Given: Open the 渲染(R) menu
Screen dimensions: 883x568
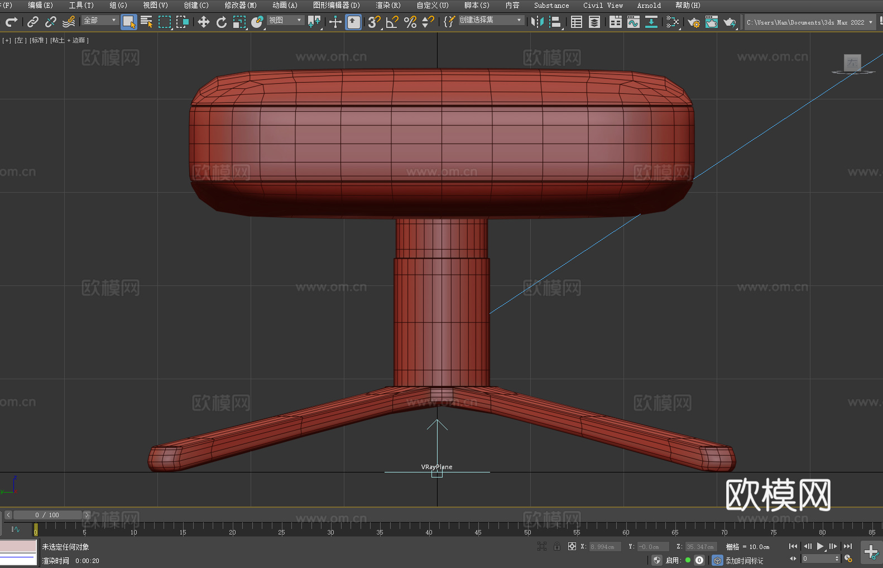Looking at the screenshot, I should point(388,5).
